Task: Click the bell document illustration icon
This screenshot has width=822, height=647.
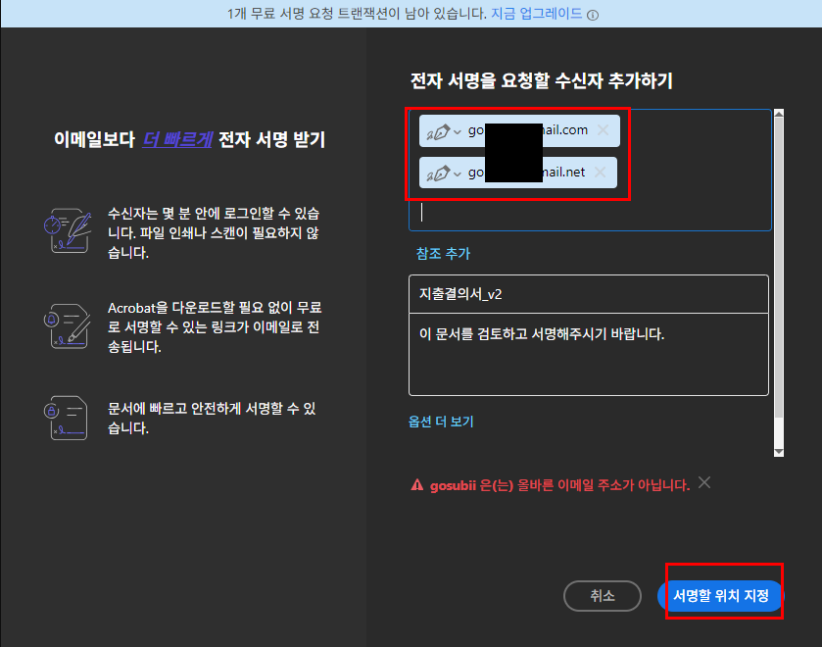Action: pyautogui.click(x=68, y=326)
